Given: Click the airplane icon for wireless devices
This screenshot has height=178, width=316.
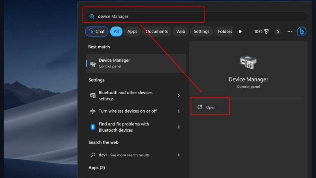Looking at the screenshot, I should click(93, 111).
